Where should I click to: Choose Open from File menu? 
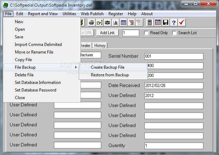[42, 29]
